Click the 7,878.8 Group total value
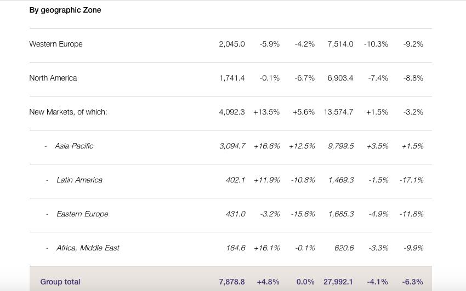Screen dimensions: 466x291 pyautogui.click(x=232, y=282)
